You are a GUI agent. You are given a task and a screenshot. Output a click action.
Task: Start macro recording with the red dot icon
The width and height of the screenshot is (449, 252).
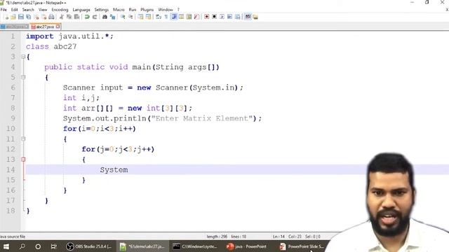(206, 17)
